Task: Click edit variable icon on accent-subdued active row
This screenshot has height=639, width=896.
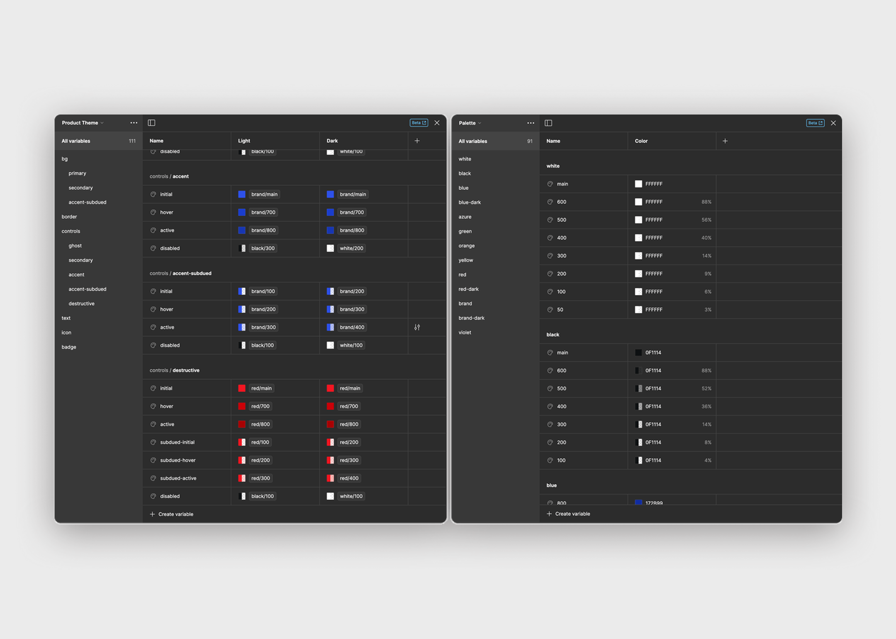Action: (417, 327)
